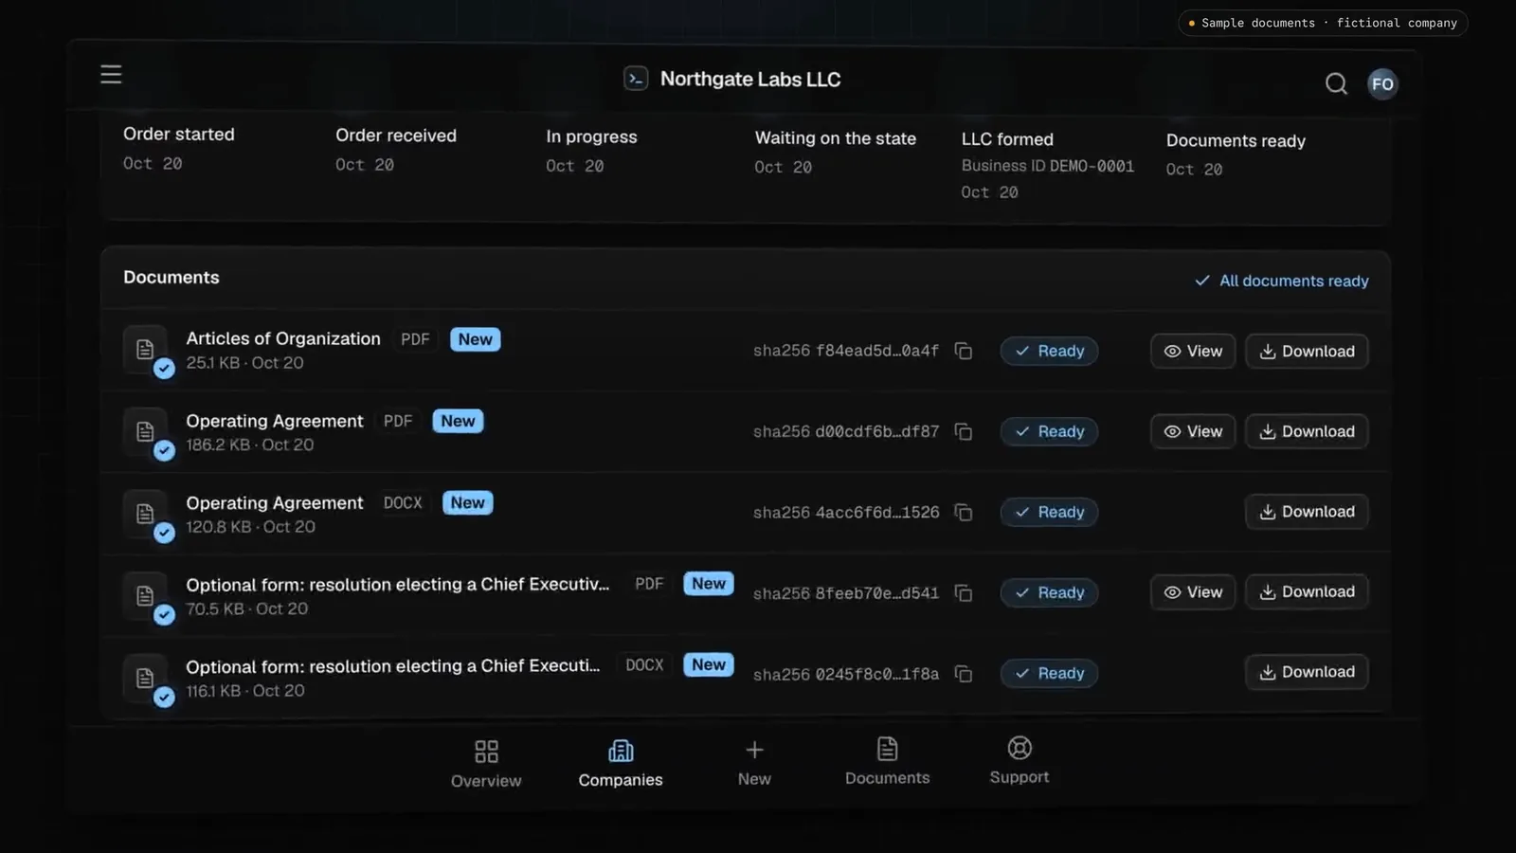Screen dimensions: 1516x853
Task: Click the Business ID DEMO-0001 text
Action: point(1047,166)
